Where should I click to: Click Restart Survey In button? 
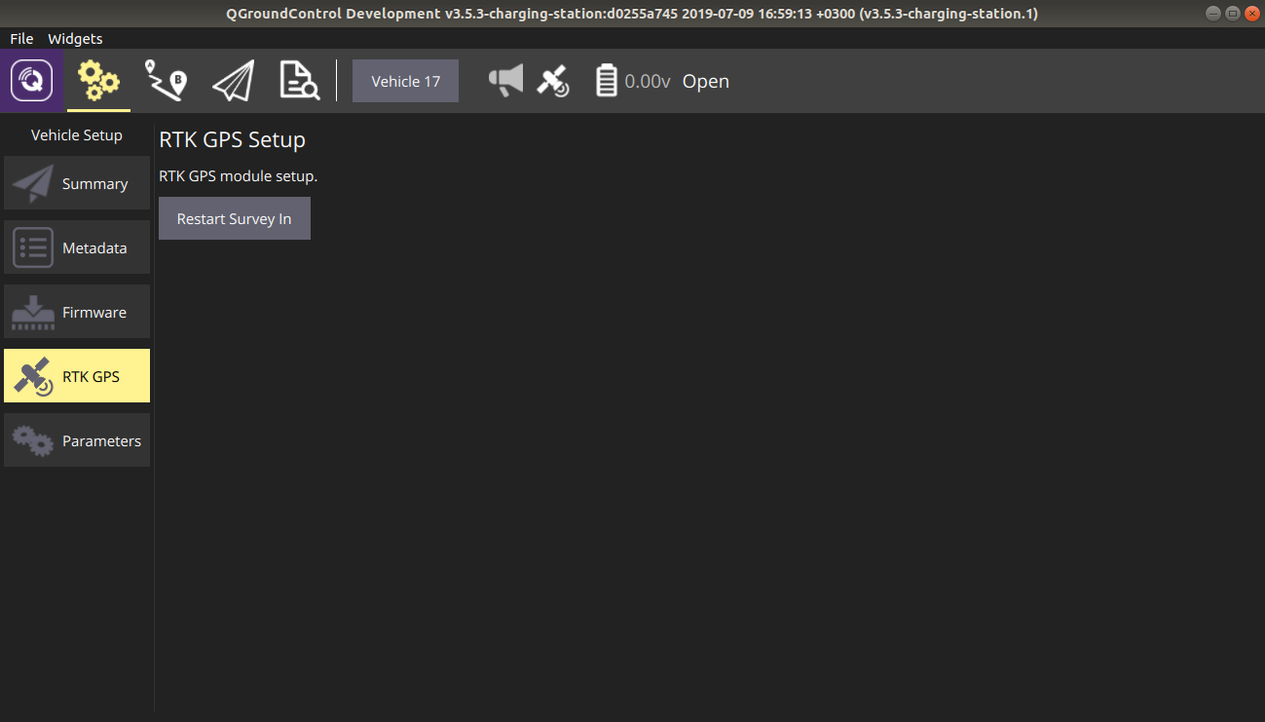[235, 219]
